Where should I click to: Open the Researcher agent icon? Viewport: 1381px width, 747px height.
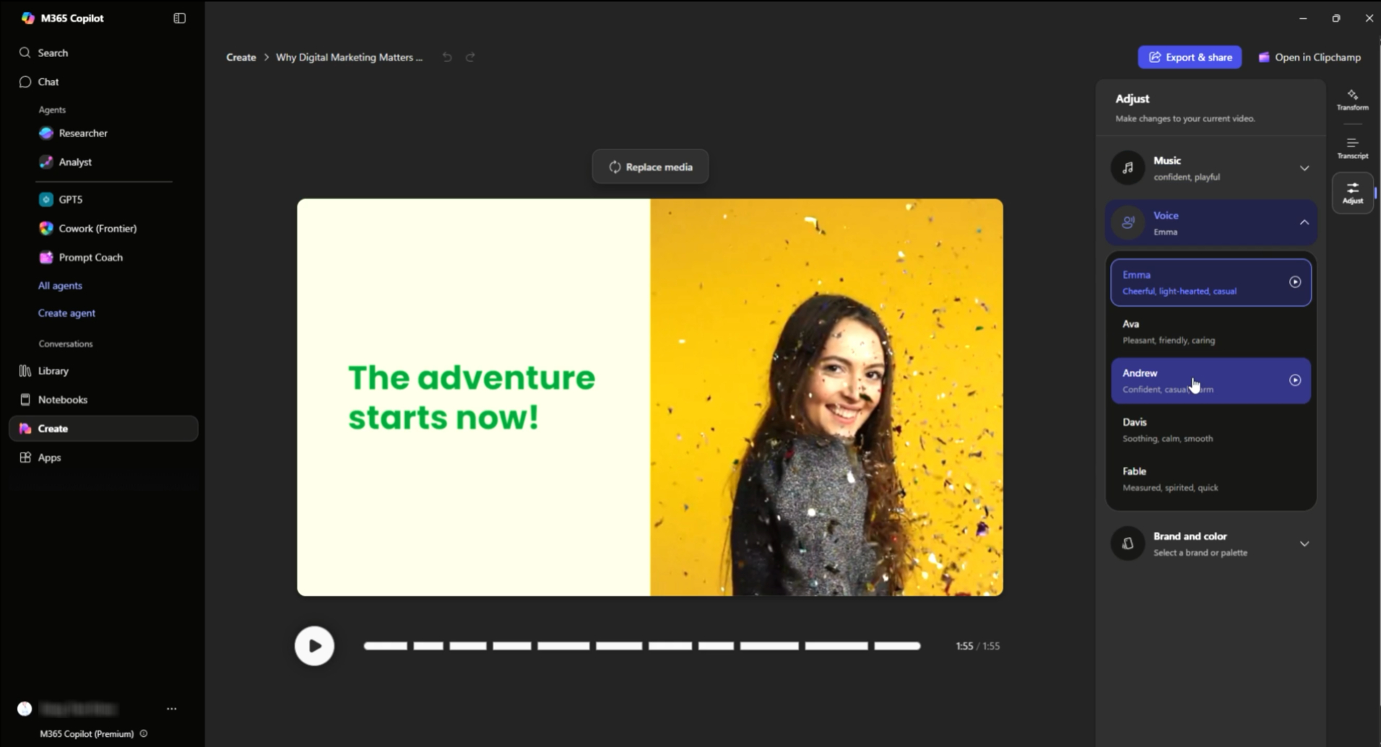(x=46, y=133)
